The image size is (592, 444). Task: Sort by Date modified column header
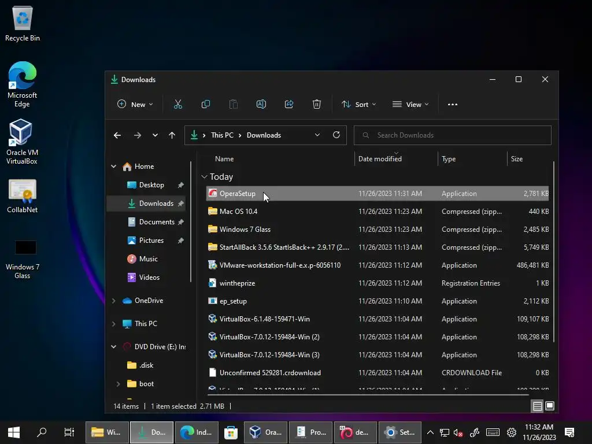tap(380, 159)
